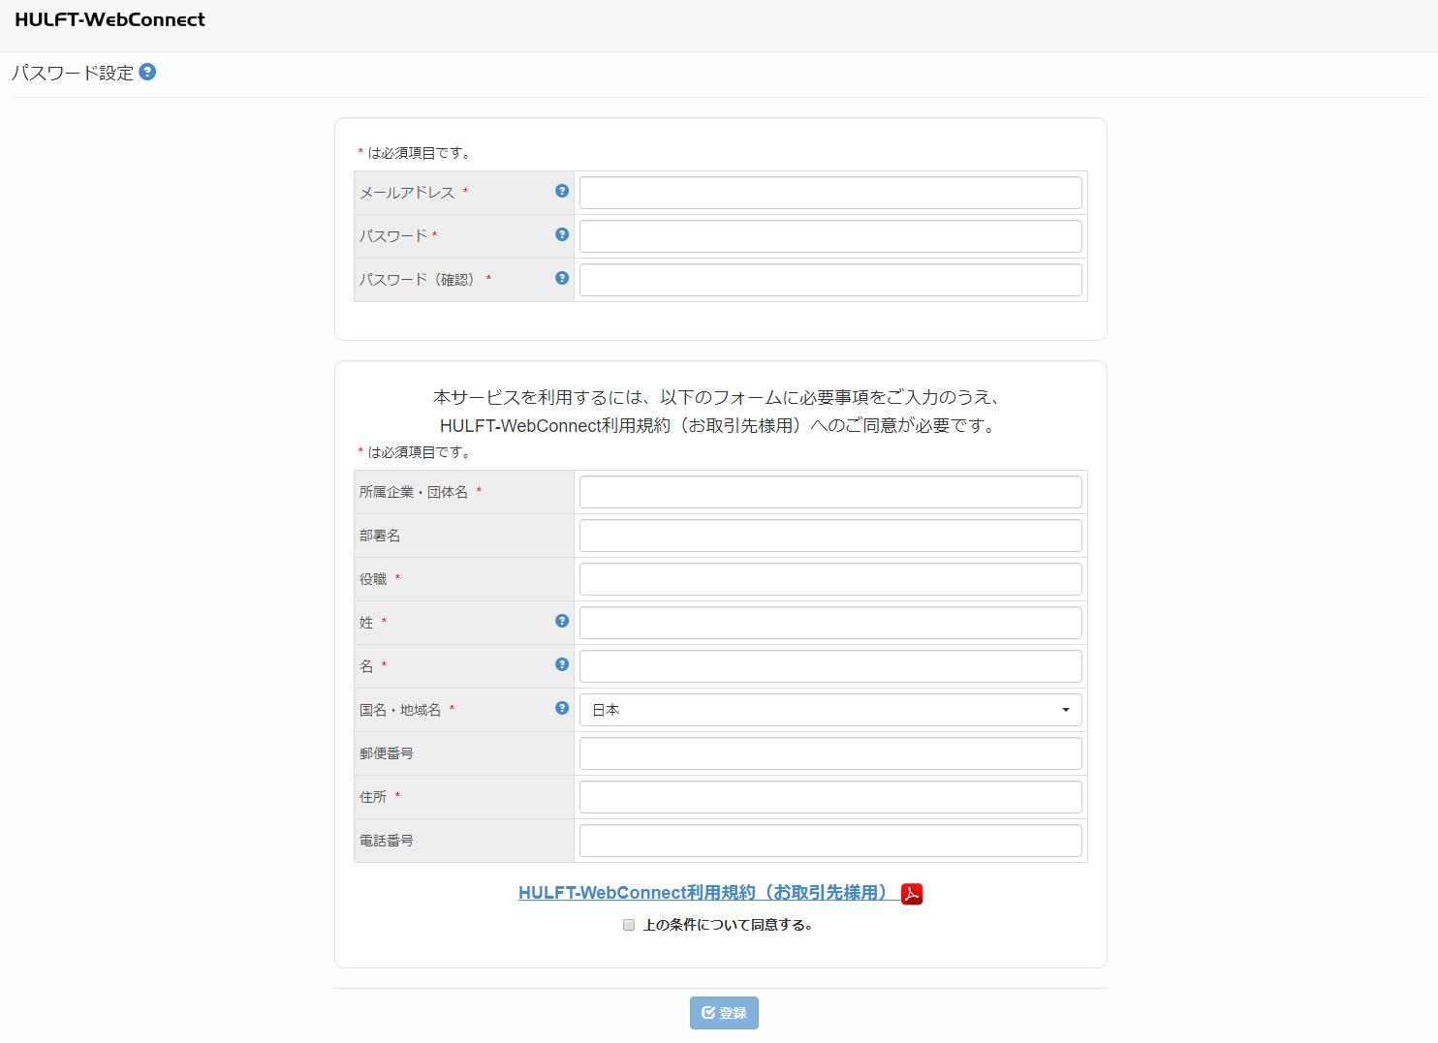Viewport: 1438px width, 1043px height.
Task: Click the HULFT-WebConnect header logo
Action: pos(109,19)
